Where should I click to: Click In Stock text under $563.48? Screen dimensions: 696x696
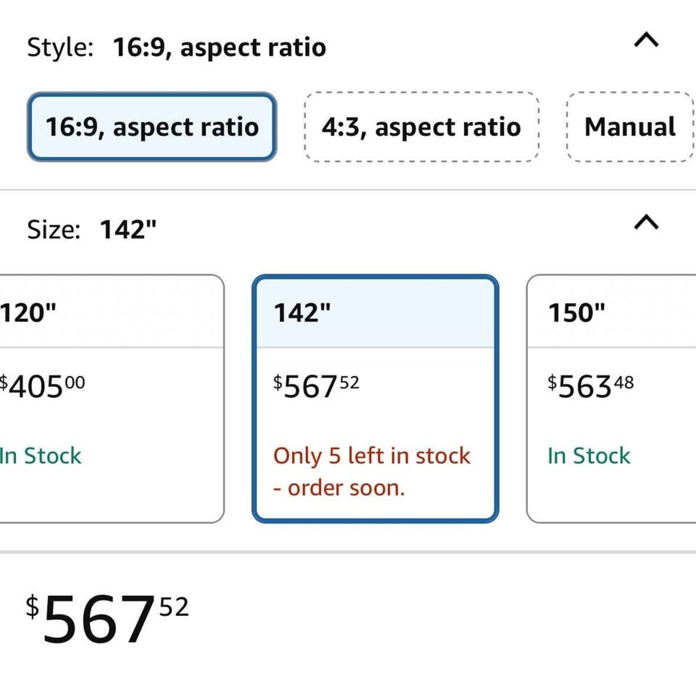pyautogui.click(x=589, y=456)
